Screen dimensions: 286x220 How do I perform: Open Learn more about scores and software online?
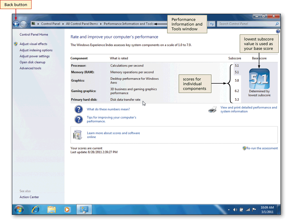click(113, 135)
